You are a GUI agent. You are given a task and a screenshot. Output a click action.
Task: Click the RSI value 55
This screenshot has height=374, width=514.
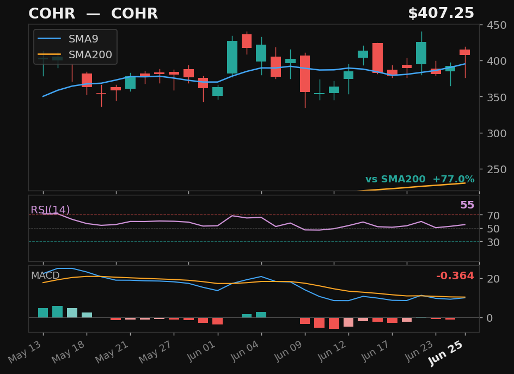(467, 205)
